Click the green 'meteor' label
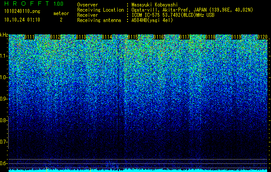Viewport: 271px width, 172px height. [x=61, y=13]
